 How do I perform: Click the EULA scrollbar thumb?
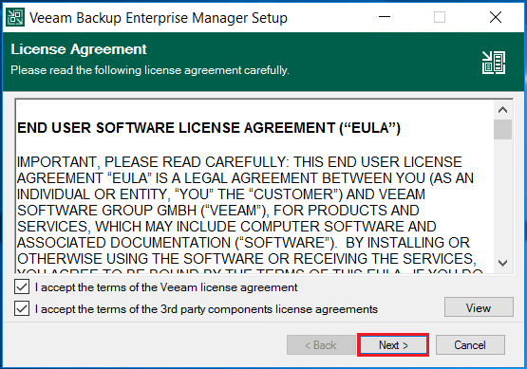click(x=503, y=129)
